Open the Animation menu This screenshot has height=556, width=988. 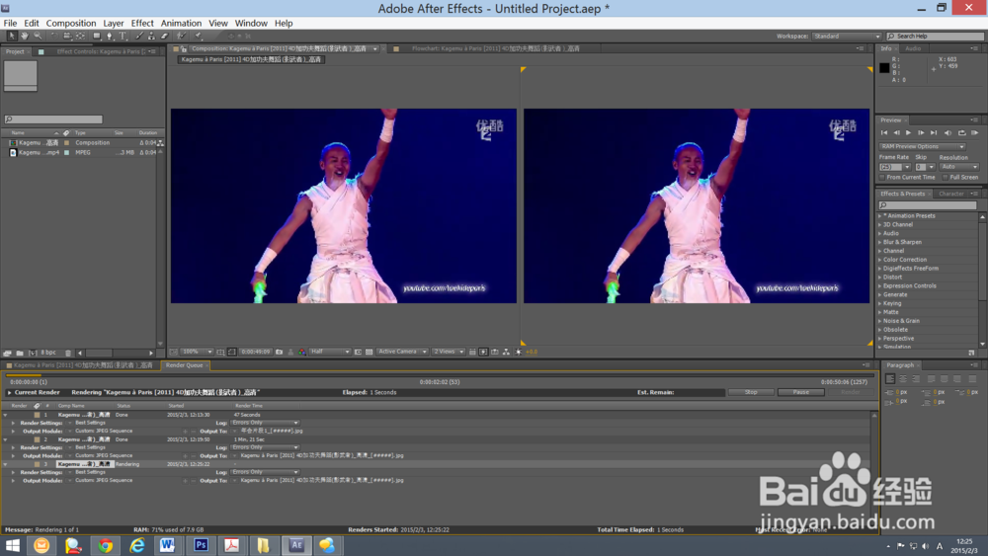182,24
